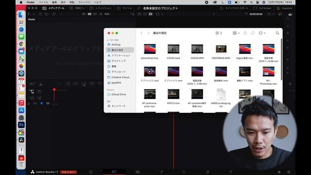
Task: Open Final Cut Pro from the Dock
Action: (21, 132)
